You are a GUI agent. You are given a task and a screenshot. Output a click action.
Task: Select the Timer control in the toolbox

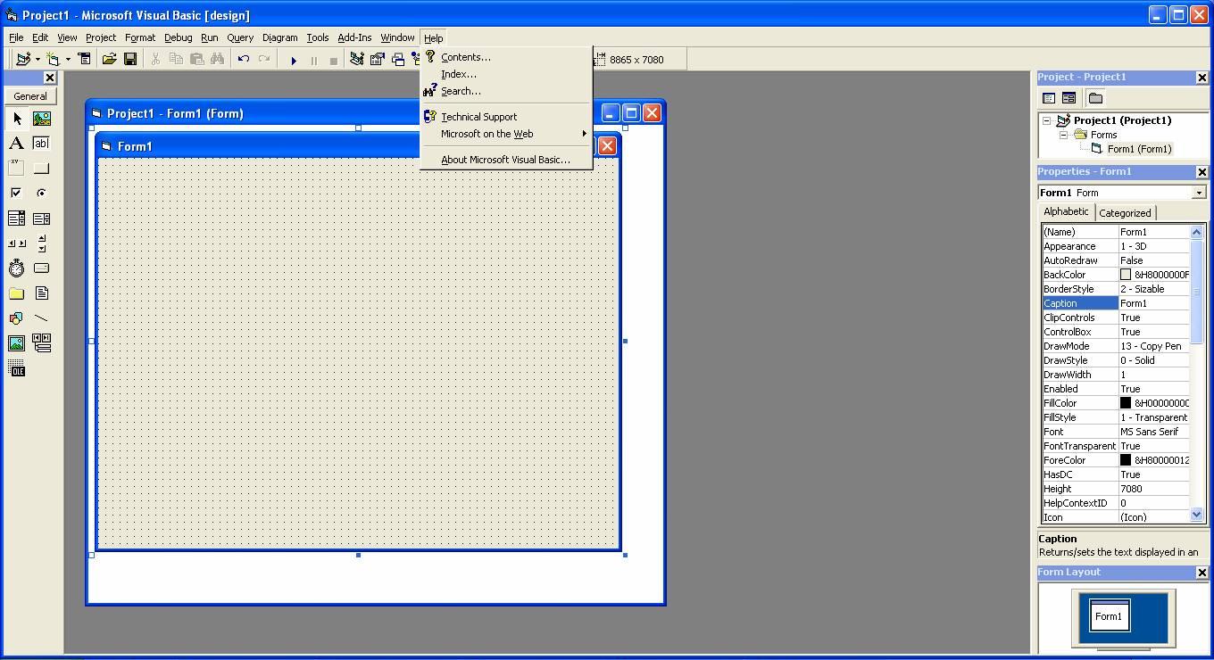point(16,268)
